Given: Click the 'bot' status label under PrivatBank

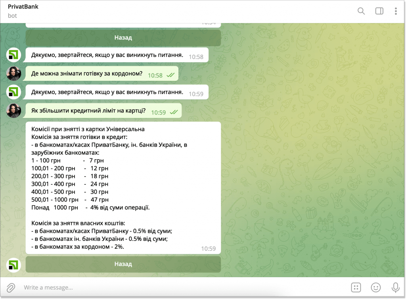Looking at the screenshot, I should point(12,16).
